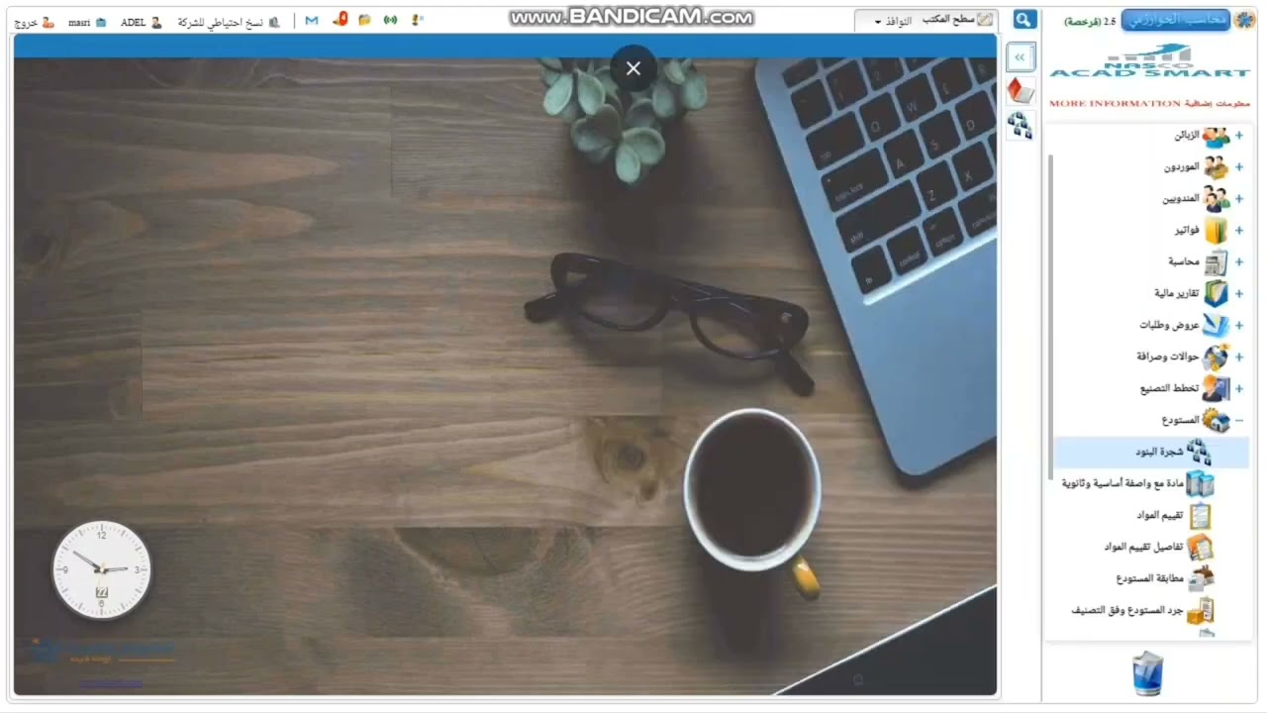Click the magnifier search button
Screen dimensions: 1267x713
[1025, 20]
